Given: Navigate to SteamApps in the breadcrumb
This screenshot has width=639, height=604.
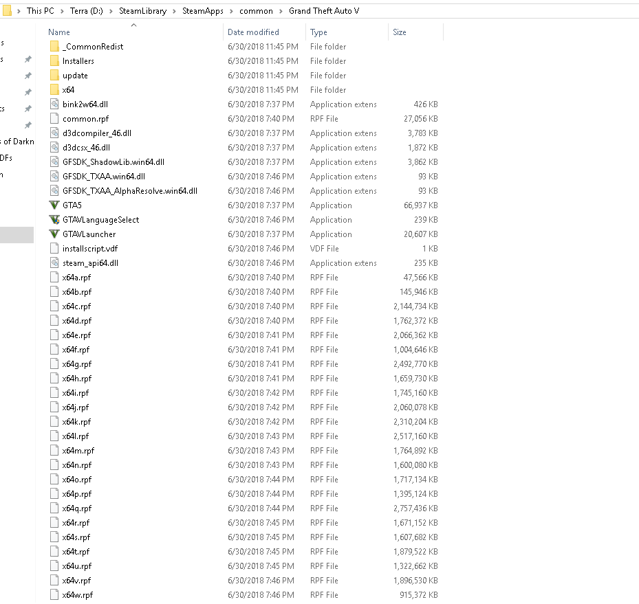Looking at the screenshot, I should (202, 11).
